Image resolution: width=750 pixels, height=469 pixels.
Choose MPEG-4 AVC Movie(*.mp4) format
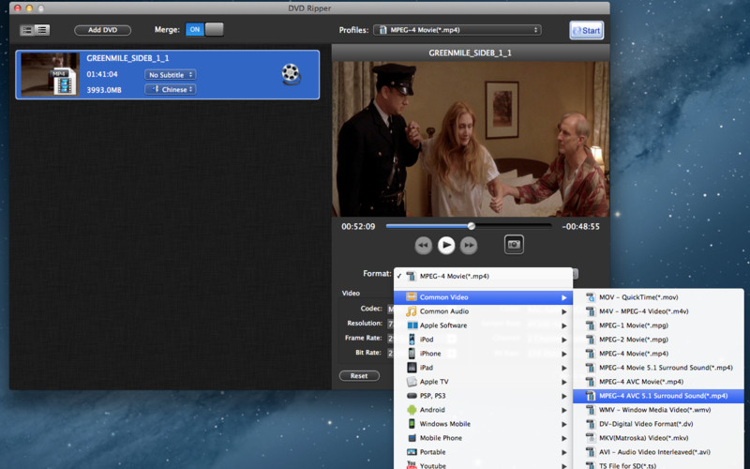[658, 382]
